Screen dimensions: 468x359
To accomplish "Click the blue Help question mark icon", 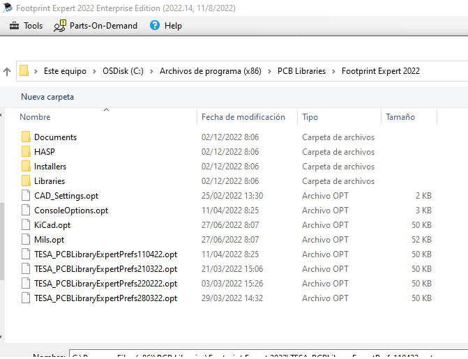I will (x=155, y=25).
